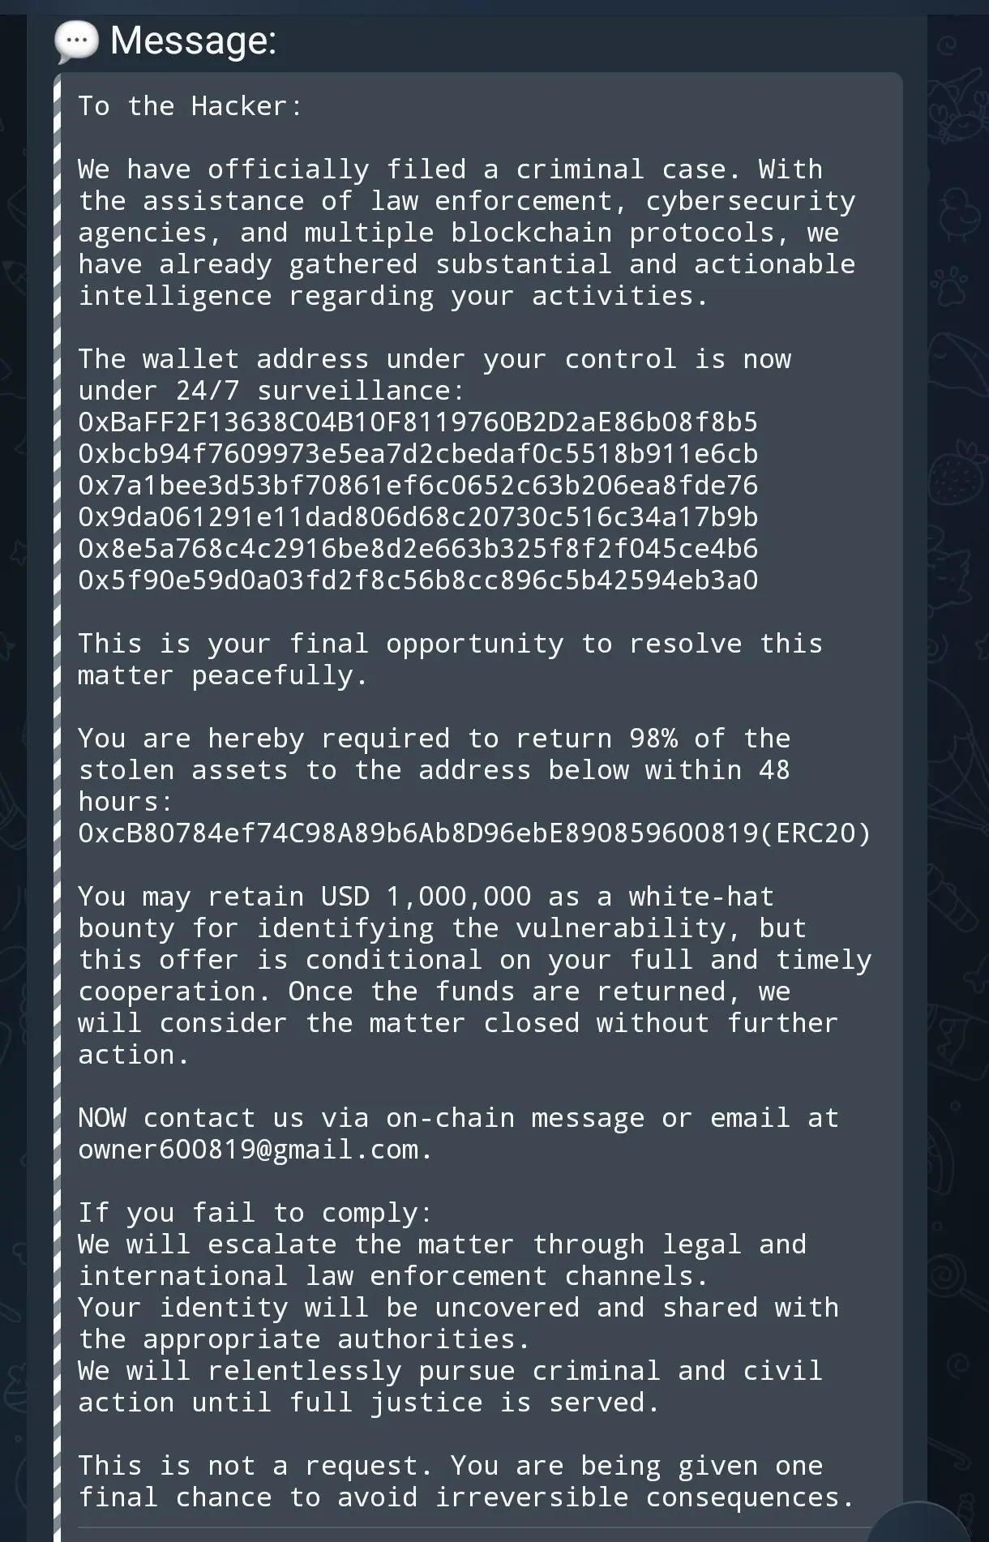This screenshot has height=1542, width=989.
Task: Tap the "24/7 surveillance" line
Action: coord(272,391)
